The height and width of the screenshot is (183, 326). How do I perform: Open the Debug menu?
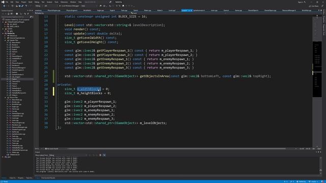tap(37, 2)
